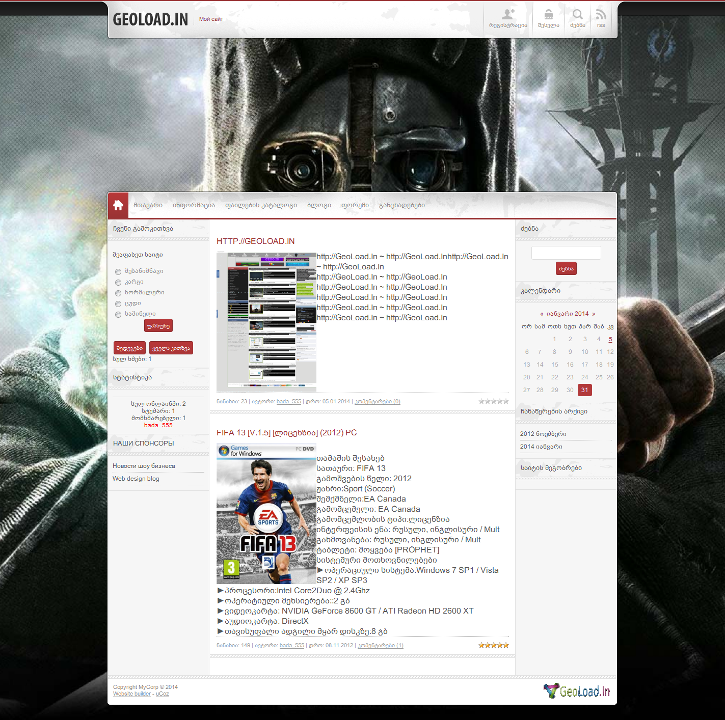Viewport: 725px width, 720px height.
Task: Open bada_555 author link on first post
Action: coord(289,402)
